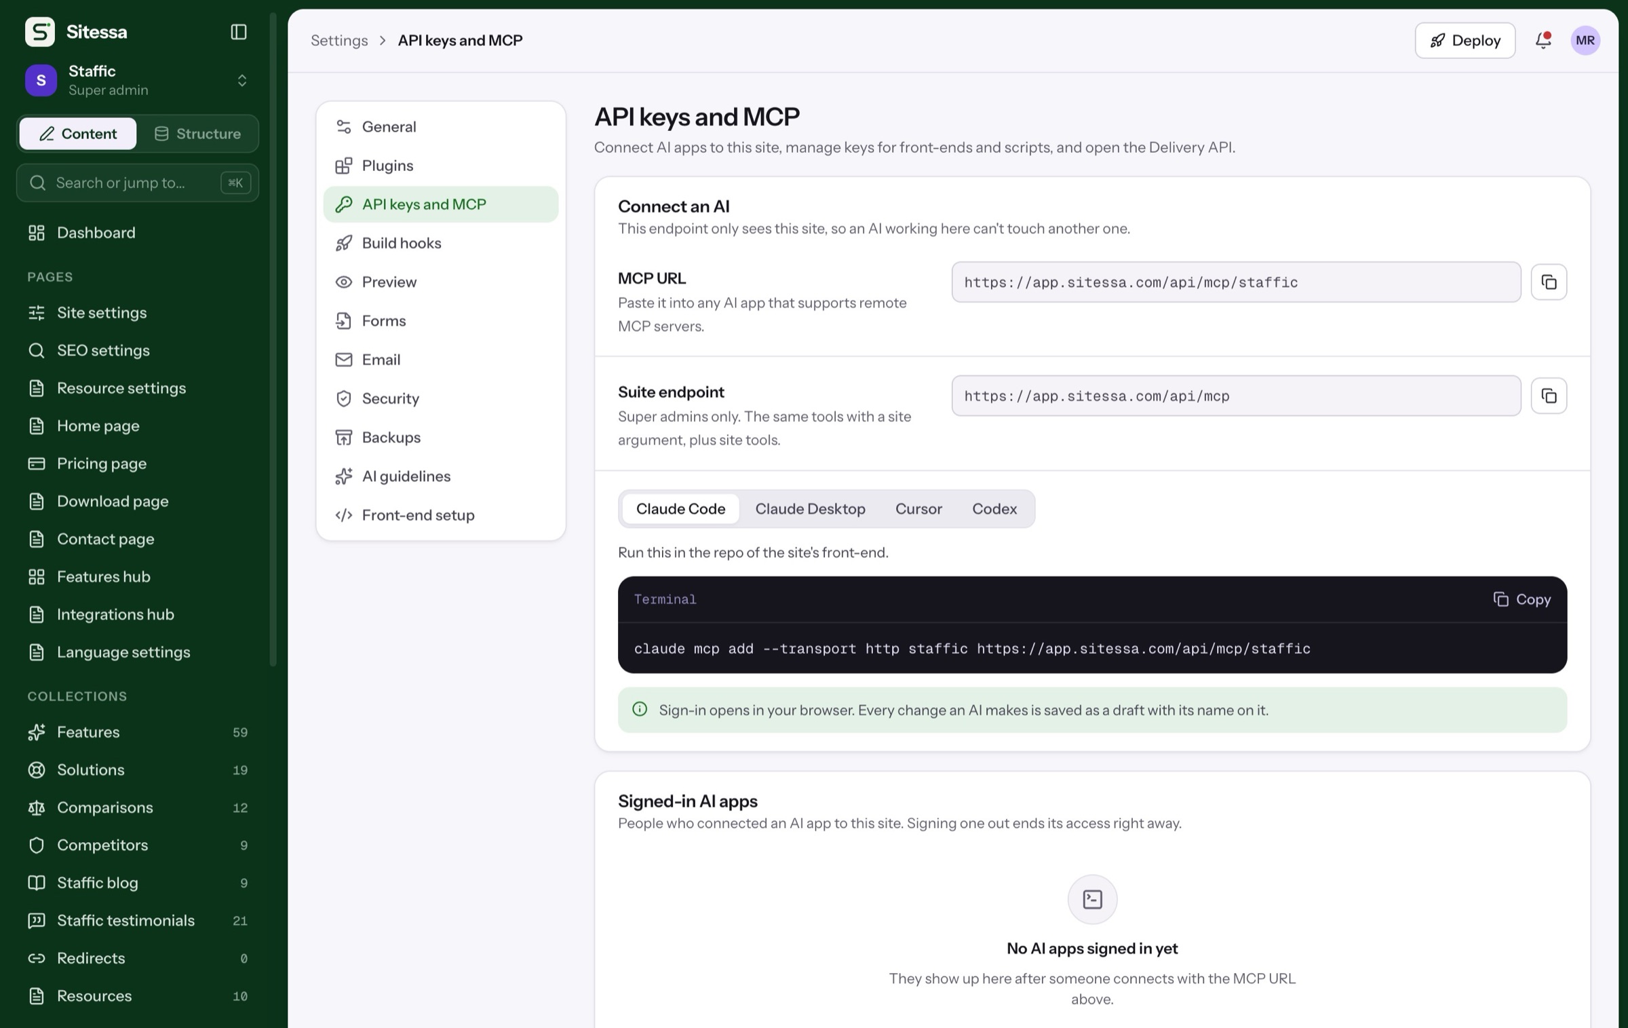This screenshot has height=1028, width=1628.
Task: Open Preview settings
Action: (x=441, y=282)
